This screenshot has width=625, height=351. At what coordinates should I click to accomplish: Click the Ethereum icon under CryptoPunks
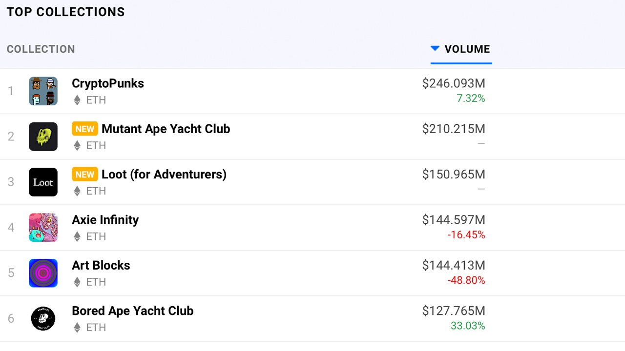(x=77, y=100)
